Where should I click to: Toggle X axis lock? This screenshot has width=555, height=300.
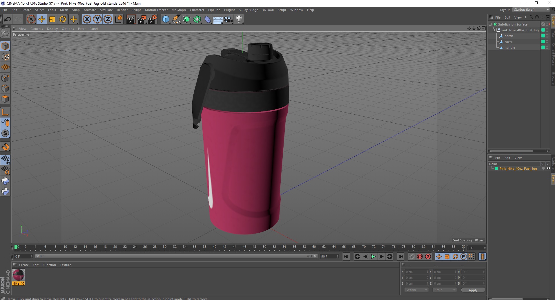[87, 19]
